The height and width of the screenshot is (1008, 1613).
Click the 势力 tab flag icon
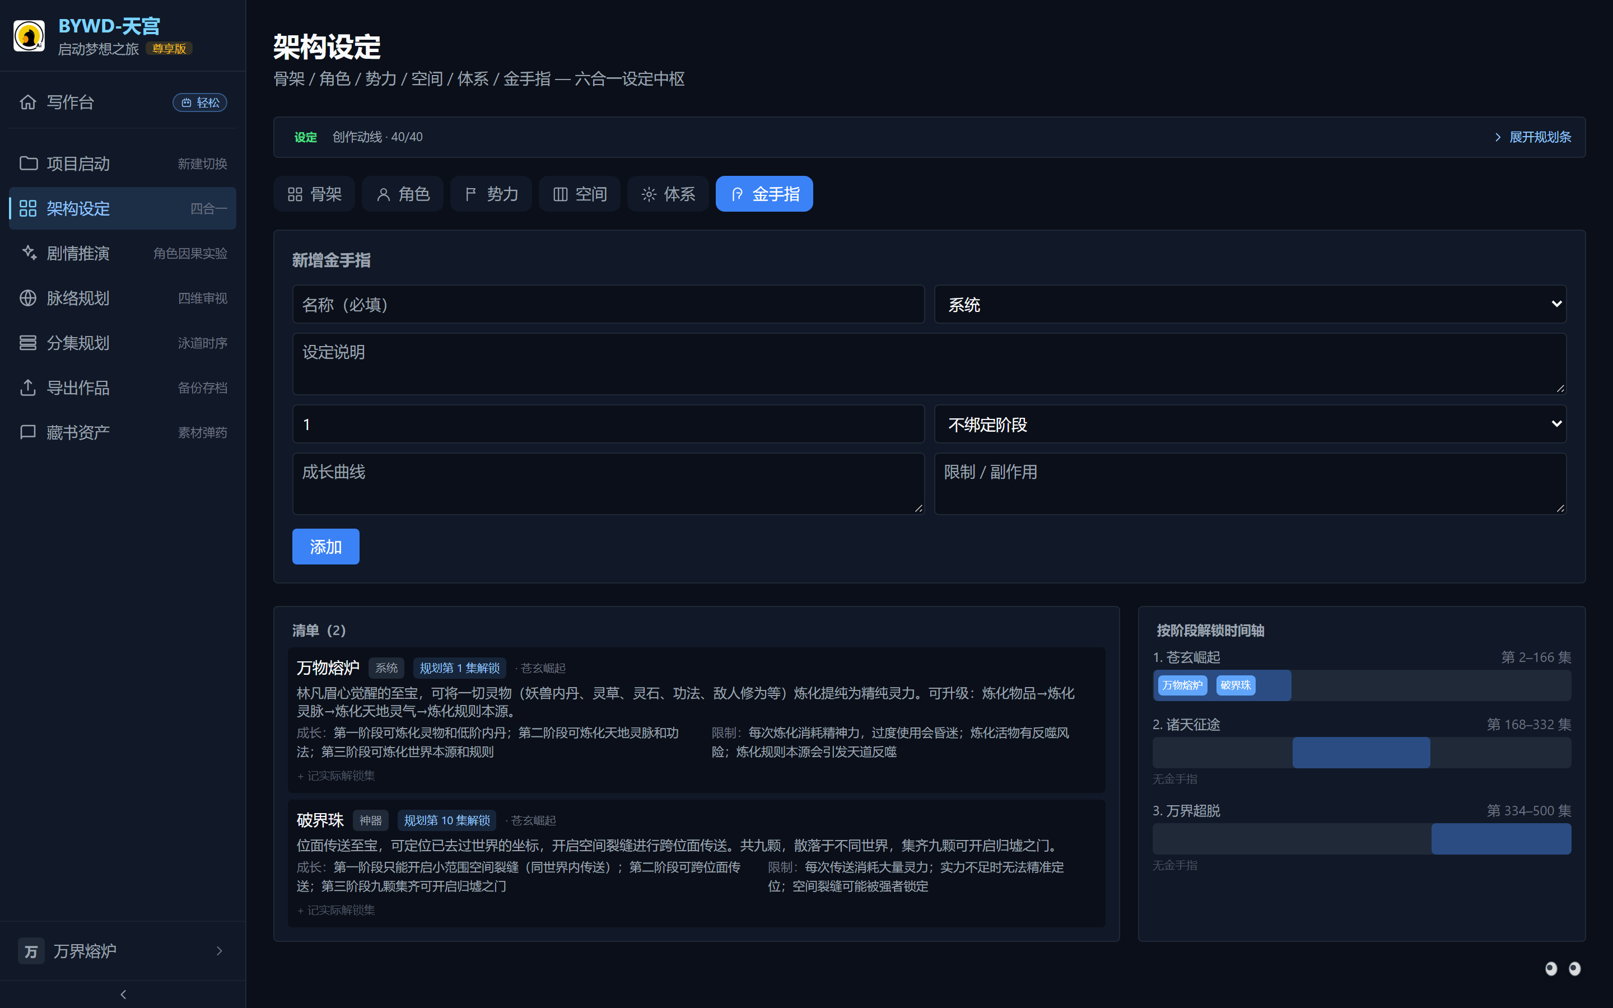click(471, 194)
